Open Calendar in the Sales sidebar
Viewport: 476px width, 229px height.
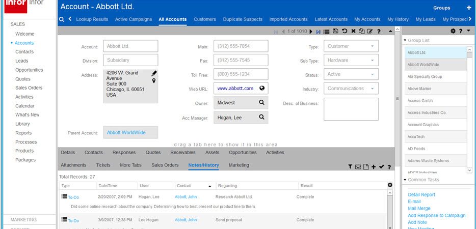point(25,106)
